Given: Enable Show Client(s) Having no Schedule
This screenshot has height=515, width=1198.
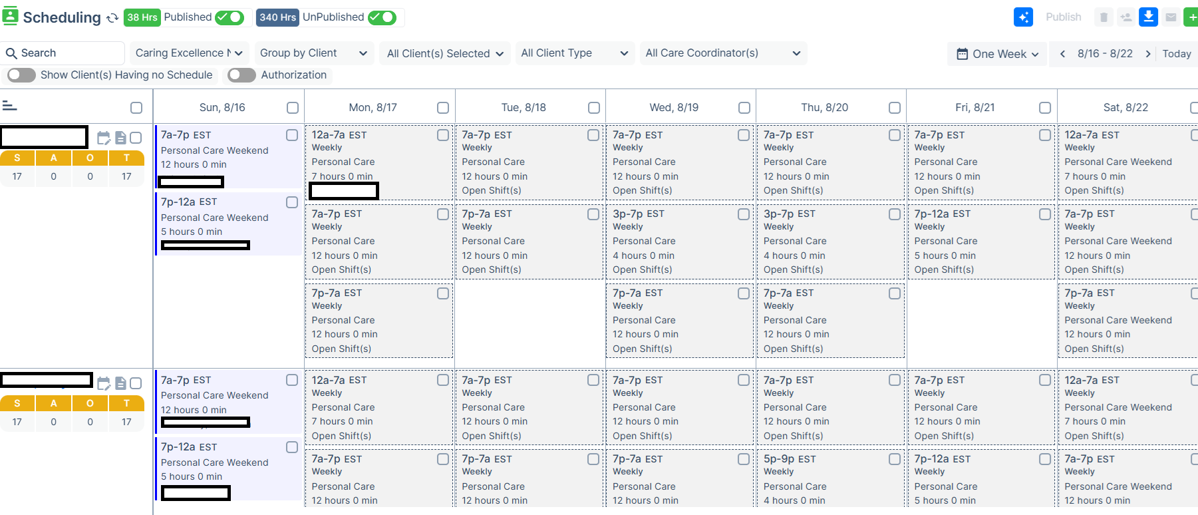Looking at the screenshot, I should pyautogui.click(x=21, y=75).
